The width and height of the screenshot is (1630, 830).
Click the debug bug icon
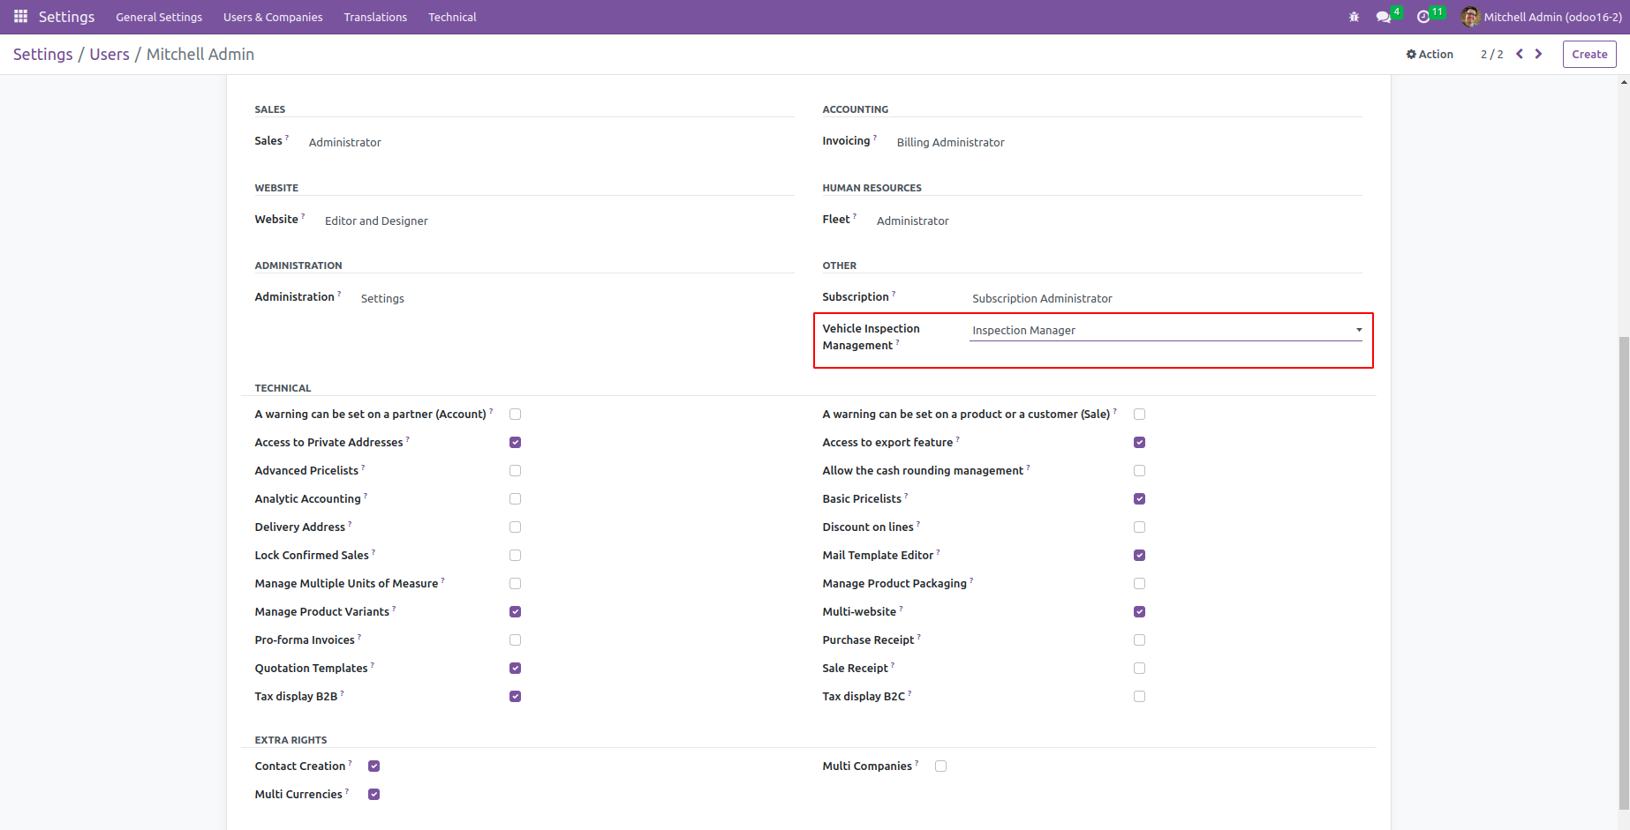[1354, 17]
